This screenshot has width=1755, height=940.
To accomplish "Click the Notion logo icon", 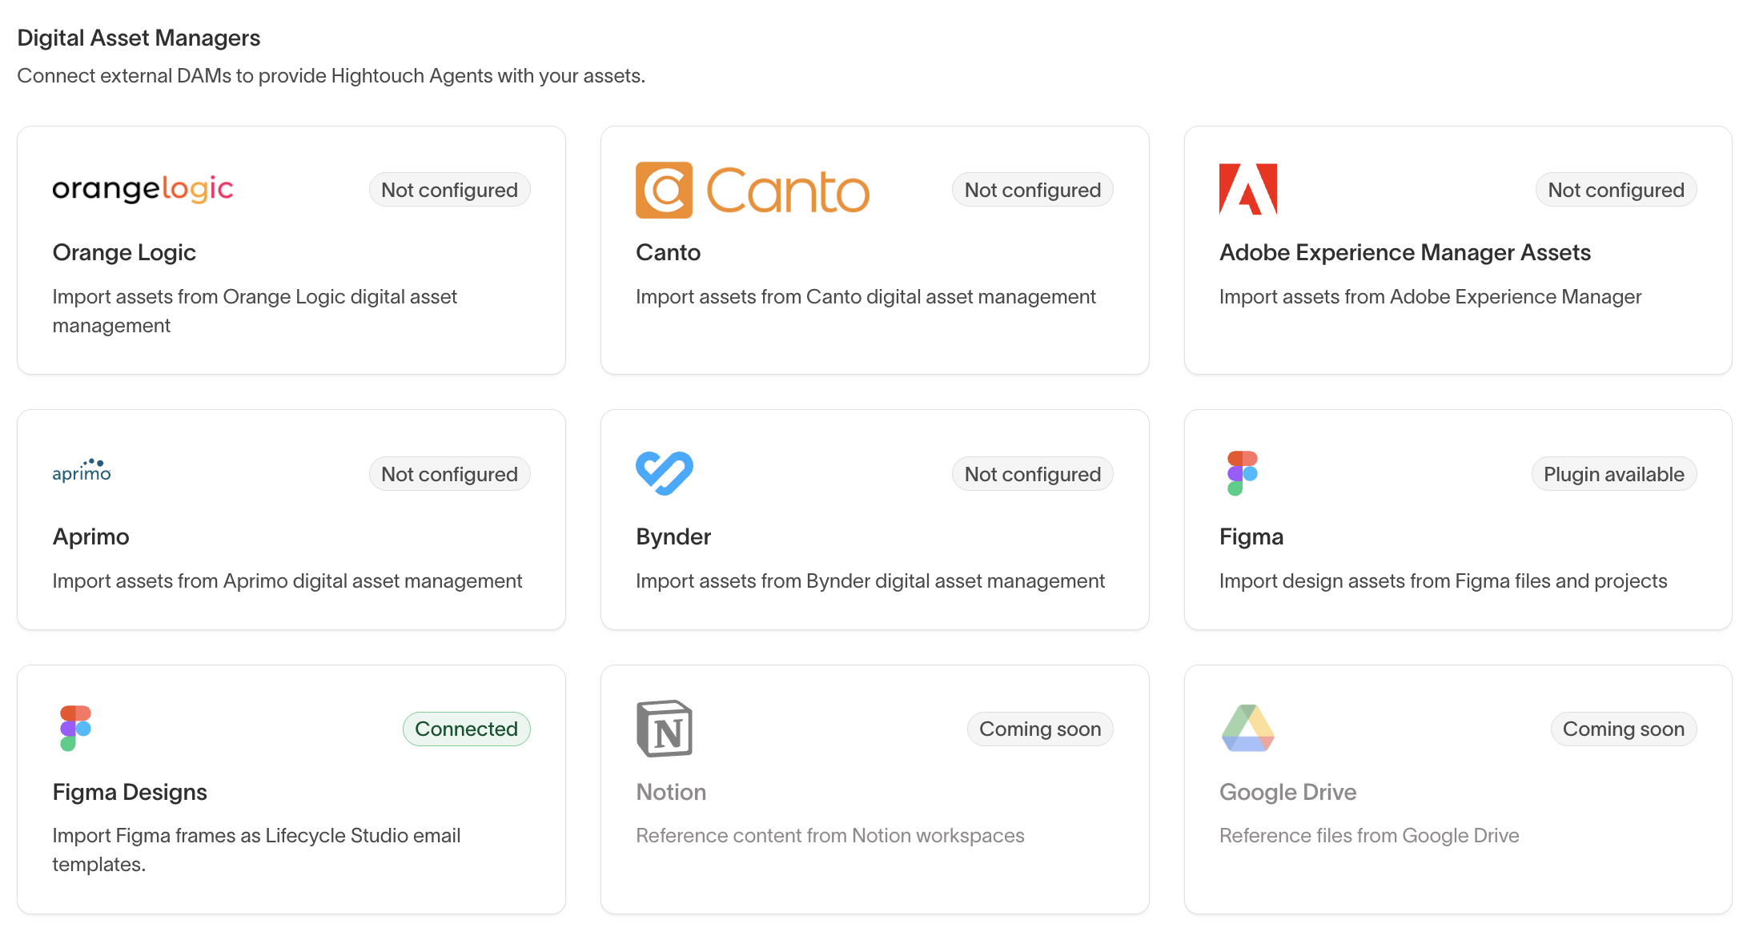I will [x=665, y=729].
